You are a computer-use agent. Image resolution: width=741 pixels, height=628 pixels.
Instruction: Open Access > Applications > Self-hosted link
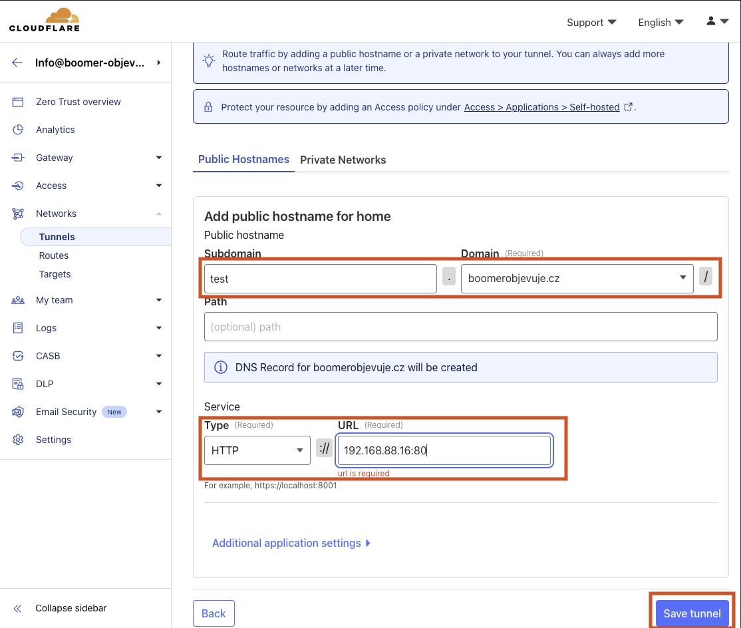(x=542, y=107)
